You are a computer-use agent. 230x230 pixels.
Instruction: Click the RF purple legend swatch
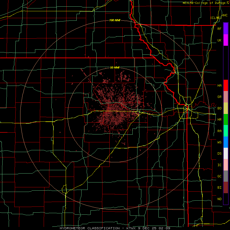[x=226, y=29]
